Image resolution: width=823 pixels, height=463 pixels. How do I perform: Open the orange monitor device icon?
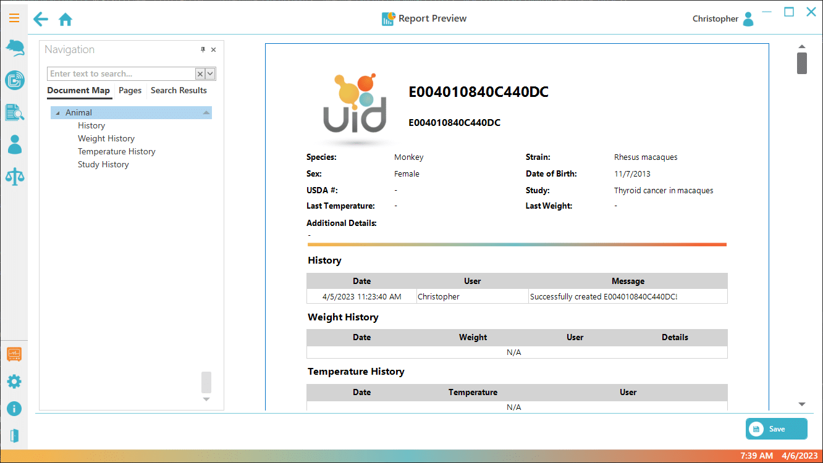coord(14,354)
